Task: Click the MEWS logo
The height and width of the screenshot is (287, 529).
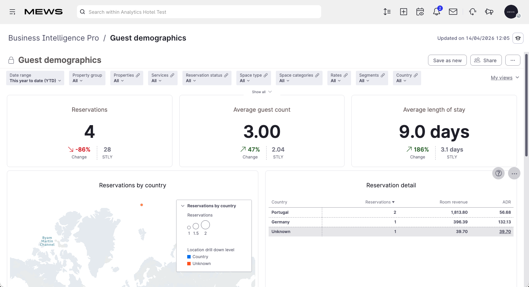Action: click(44, 12)
